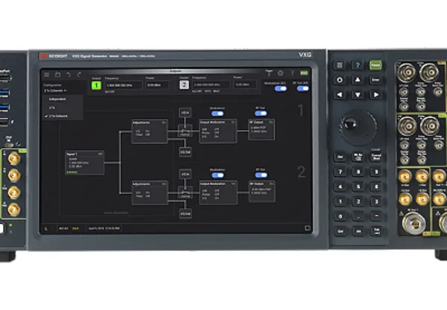The height and width of the screenshot is (310, 447).
Task: Click the green Output 1 button
Action: [96, 85]
